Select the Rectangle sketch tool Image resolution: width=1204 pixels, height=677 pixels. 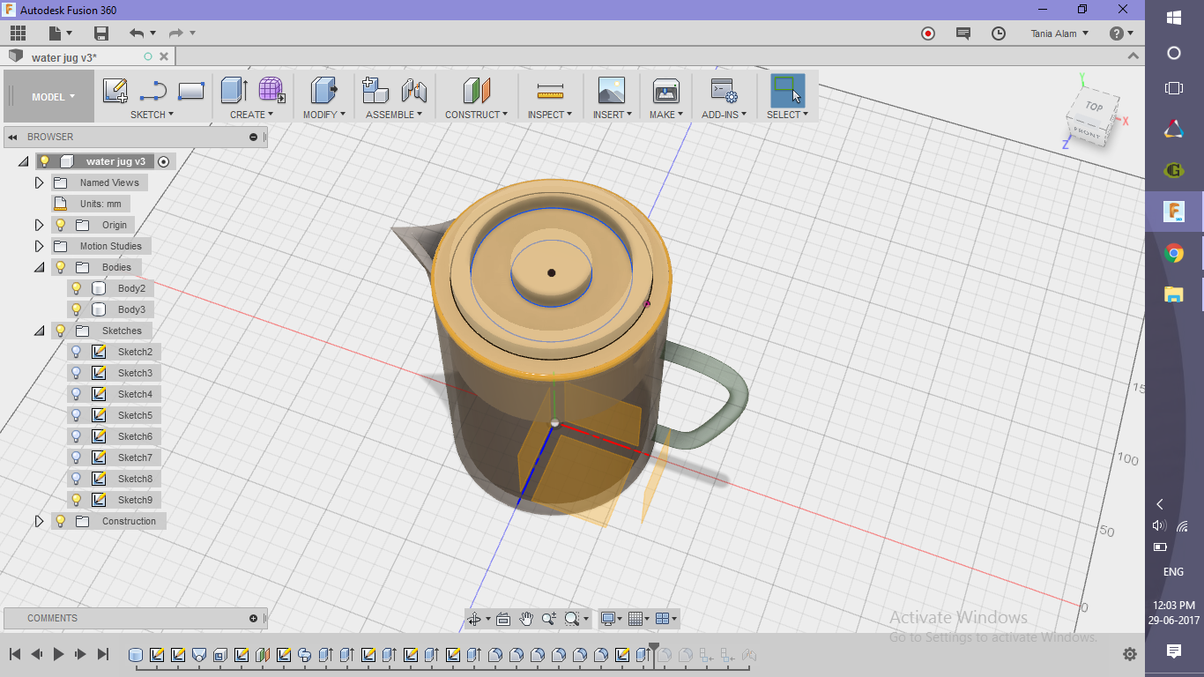point(191,91)
